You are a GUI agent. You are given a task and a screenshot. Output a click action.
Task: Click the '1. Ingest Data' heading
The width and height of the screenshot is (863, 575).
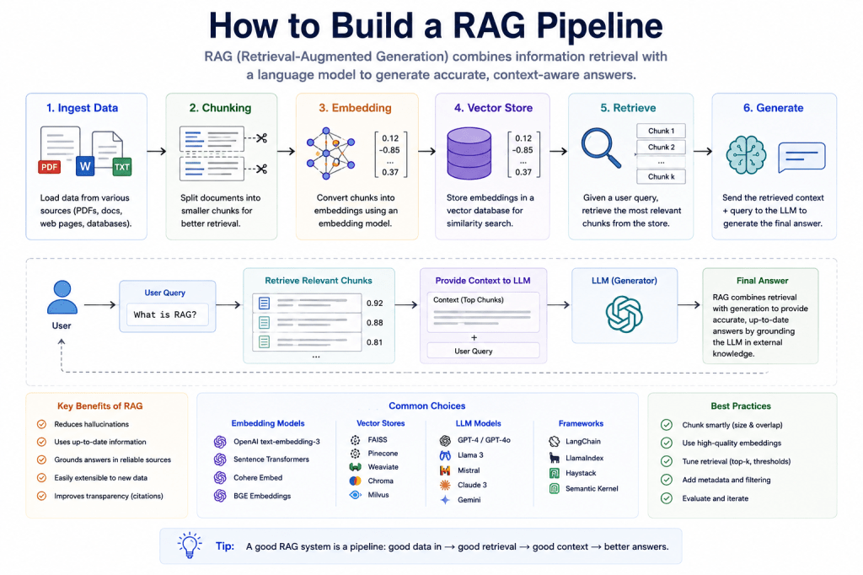point(82,108)
